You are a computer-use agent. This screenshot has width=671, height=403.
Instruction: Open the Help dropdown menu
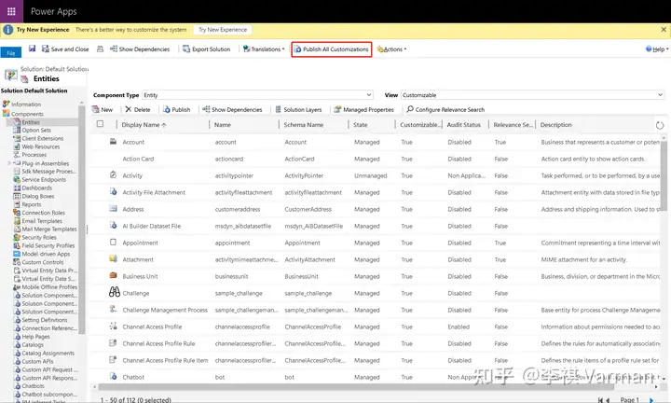tap(657, 49)
